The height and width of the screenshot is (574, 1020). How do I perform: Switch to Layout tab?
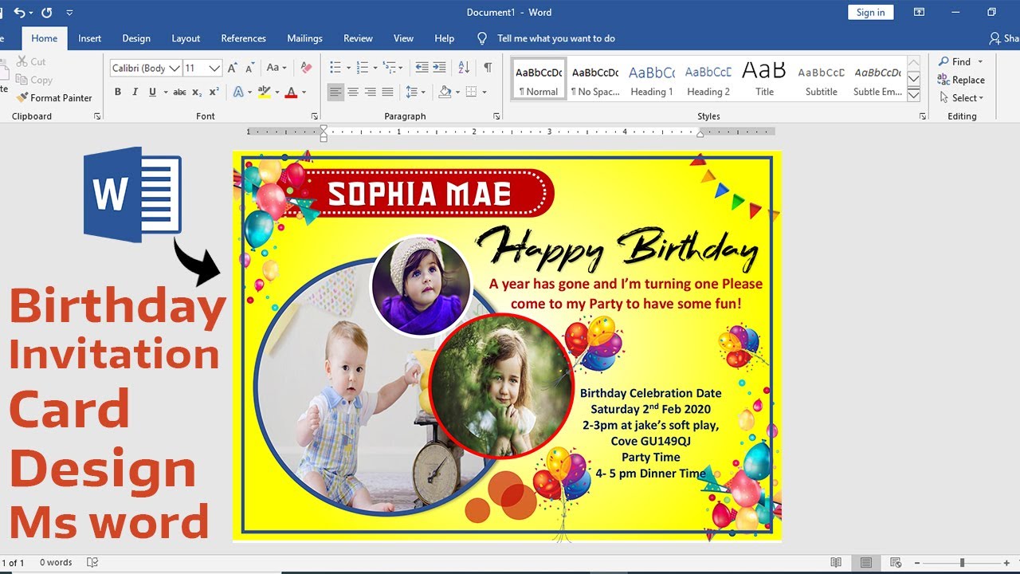[x=186, y=38]
